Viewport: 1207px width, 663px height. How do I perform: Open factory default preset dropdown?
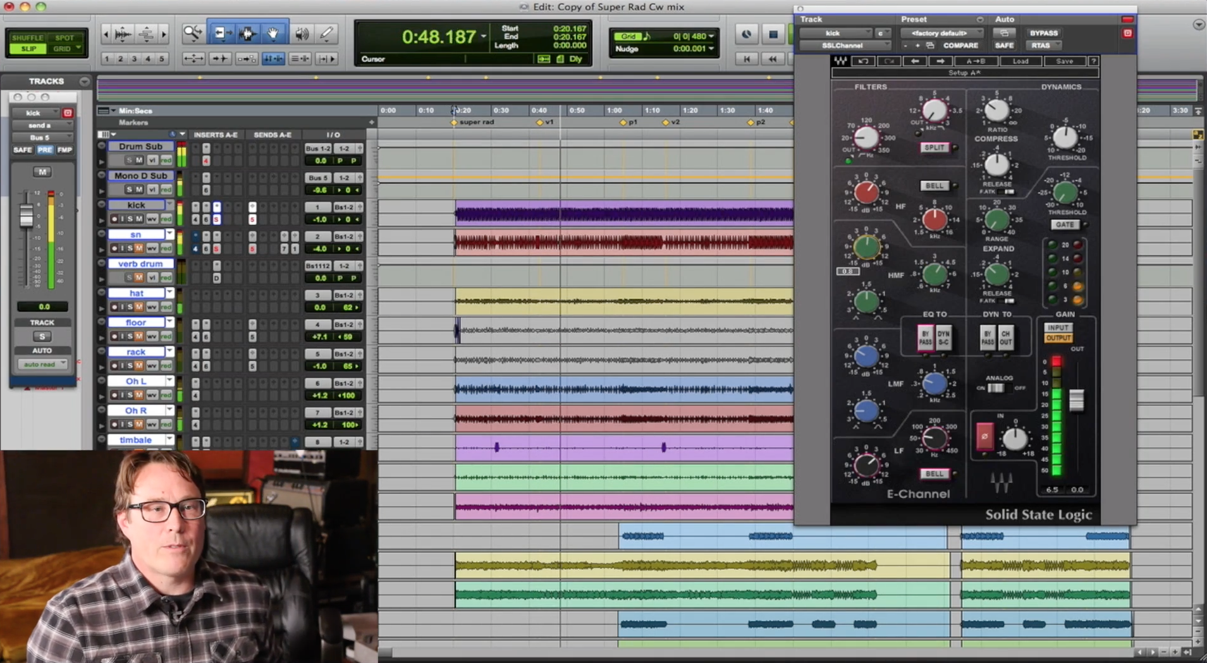click(941, 33)
